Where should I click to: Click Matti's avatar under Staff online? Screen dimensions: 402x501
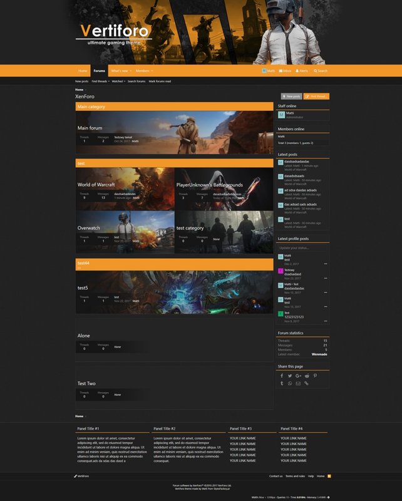tap(281, 115)
